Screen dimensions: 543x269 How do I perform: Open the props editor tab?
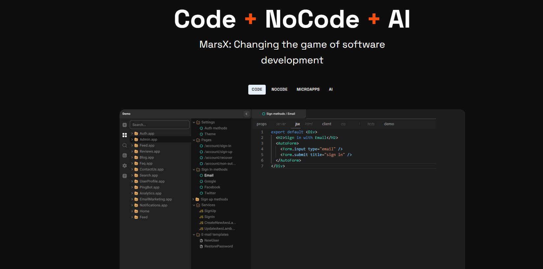(262, 124)
